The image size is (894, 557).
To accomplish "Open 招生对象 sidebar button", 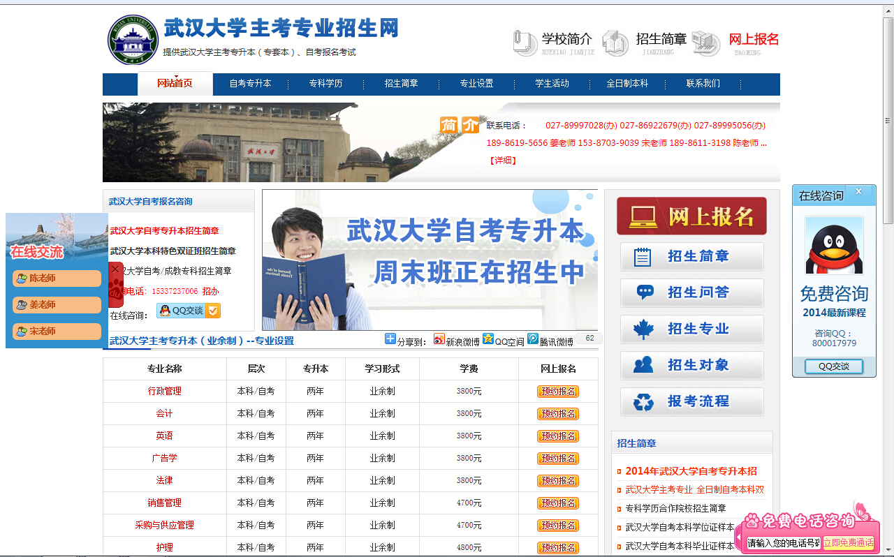I will pos(692,366).
